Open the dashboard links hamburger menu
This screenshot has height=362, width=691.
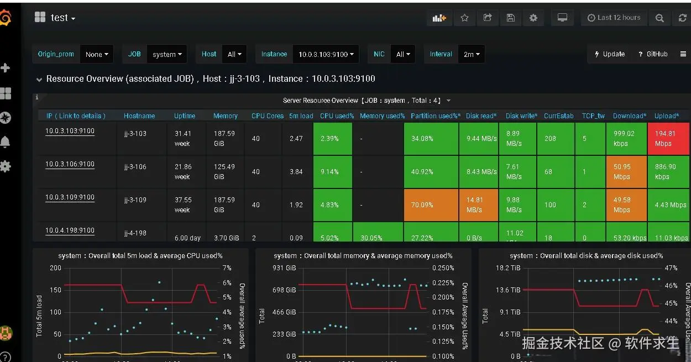point(683,54)
